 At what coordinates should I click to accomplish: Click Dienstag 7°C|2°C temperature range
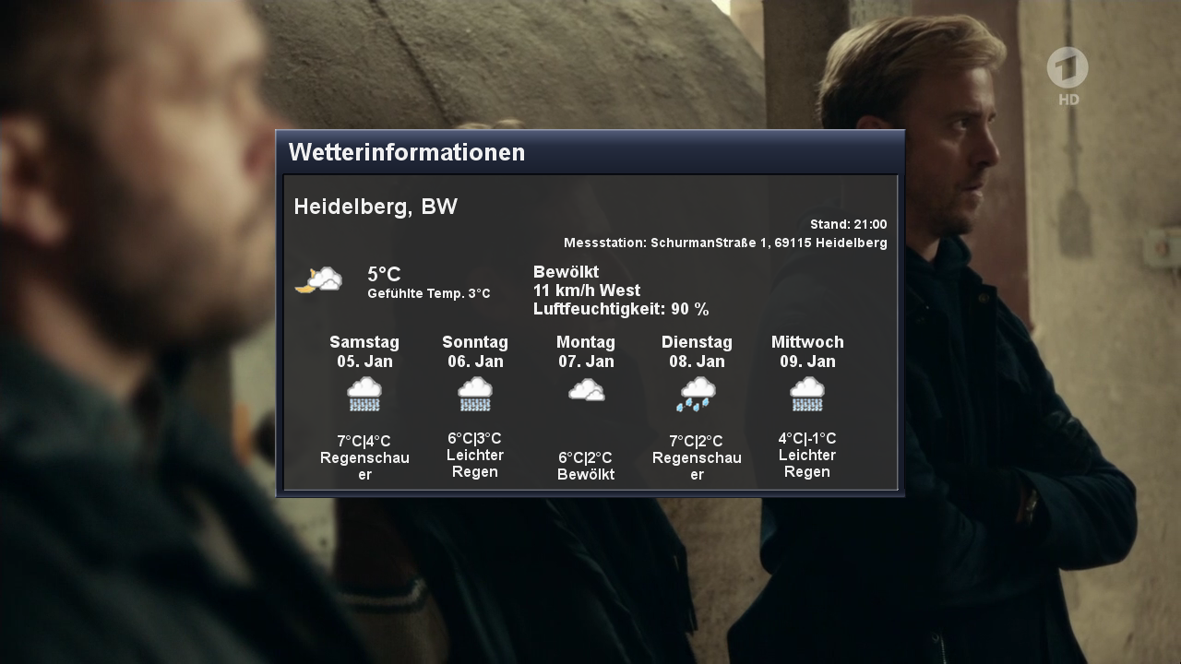pos(697,442)
